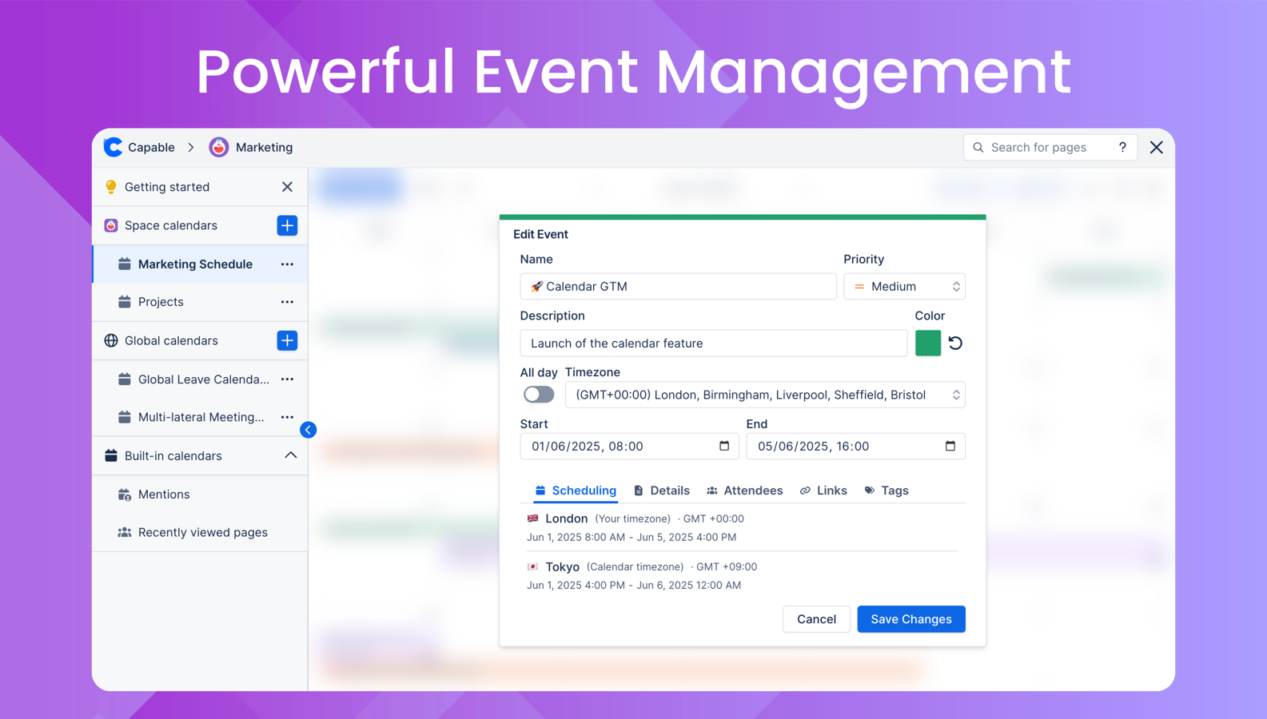Close the app with top-right X
Screen dimensions: 1267x719
point(1157,147)
